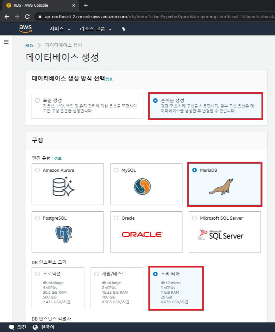275x332 pixels.
Task: Go back with browser back arrow
Action: 7,17
